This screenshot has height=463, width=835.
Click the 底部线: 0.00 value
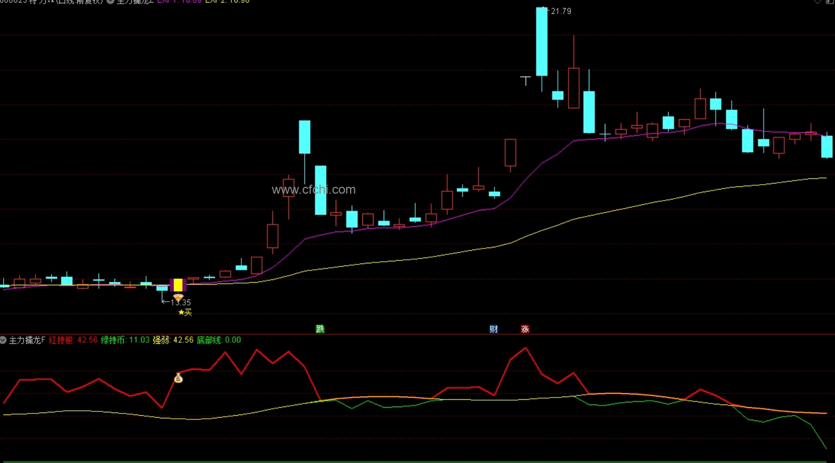[x=219, y=340]
